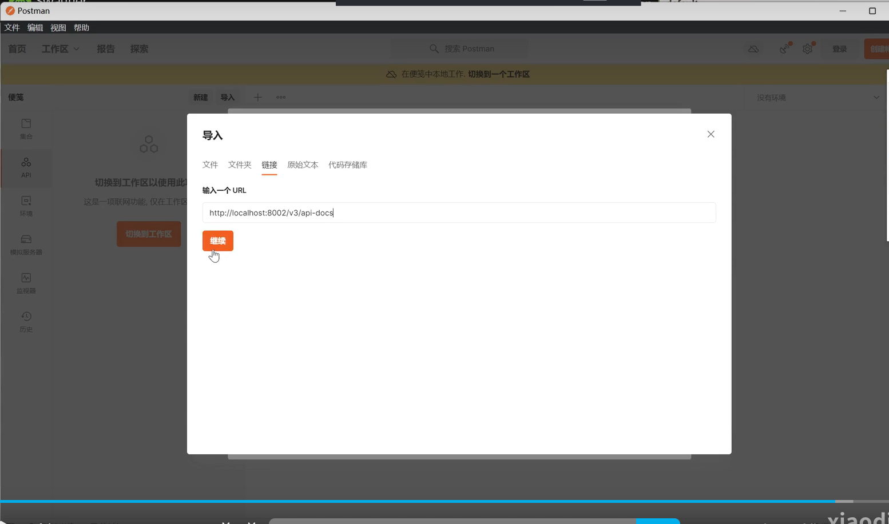Screen dimensions: 889x524
Task: Go to 首页 in the top navigation
Action: pyautogui.click(x=17, y=49)
